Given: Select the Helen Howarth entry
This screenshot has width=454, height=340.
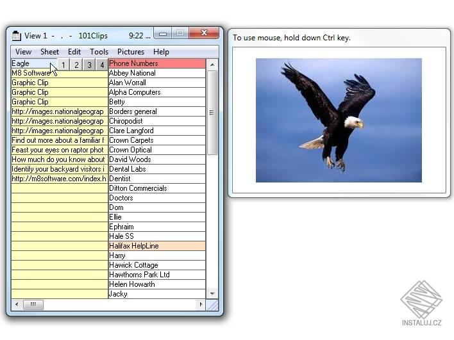Looking at the screenshot, I should coord(157,284).
